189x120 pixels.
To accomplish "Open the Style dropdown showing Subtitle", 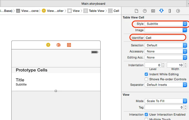I will pos(166,24).
